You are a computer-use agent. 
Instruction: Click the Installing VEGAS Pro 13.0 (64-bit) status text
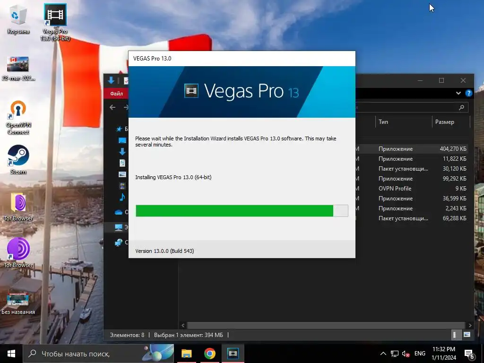coord(173,177)
